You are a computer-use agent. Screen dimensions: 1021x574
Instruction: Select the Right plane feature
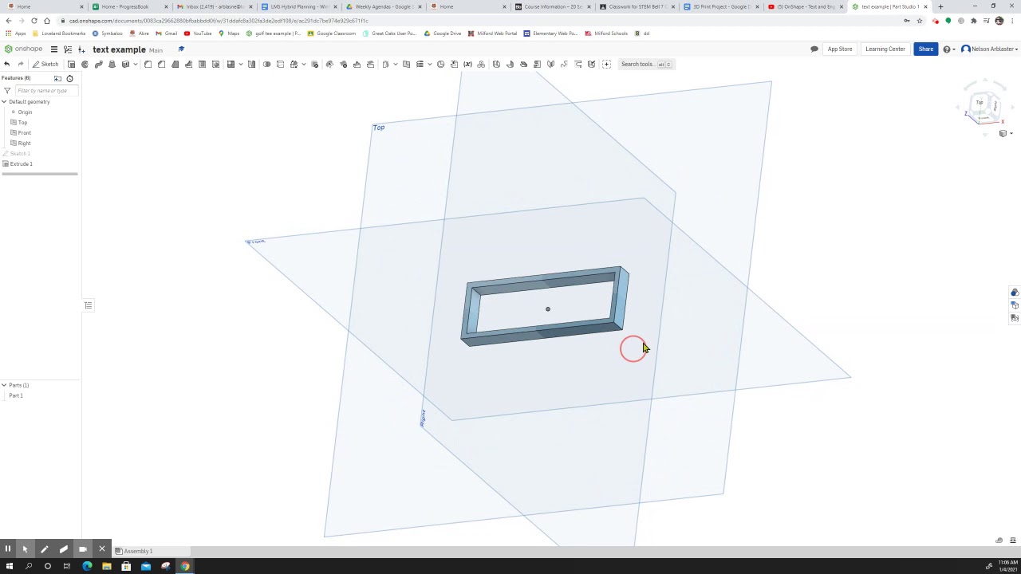24,143
